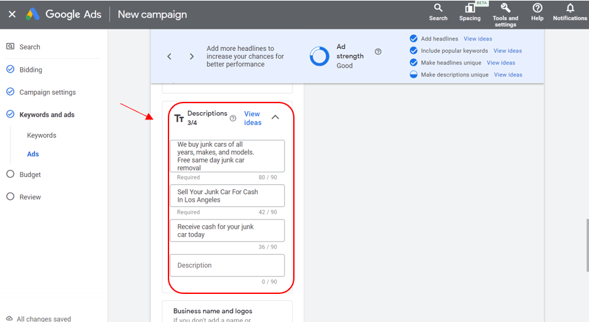Click the Keywords and ads checkmark icon

tap(10, 114)
